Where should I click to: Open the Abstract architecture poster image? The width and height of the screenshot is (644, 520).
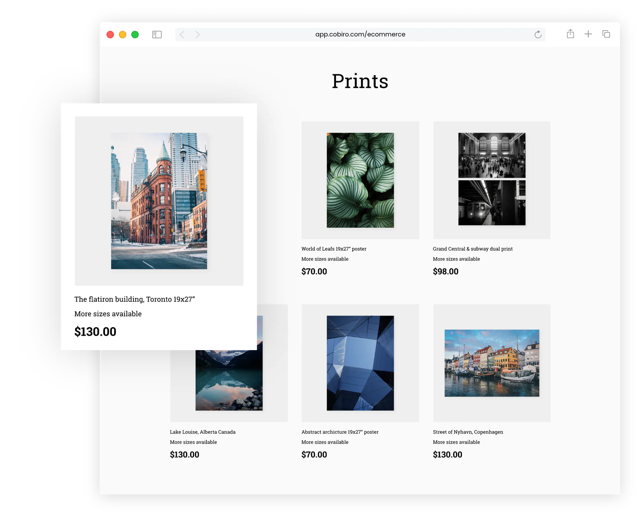point(360,363)
